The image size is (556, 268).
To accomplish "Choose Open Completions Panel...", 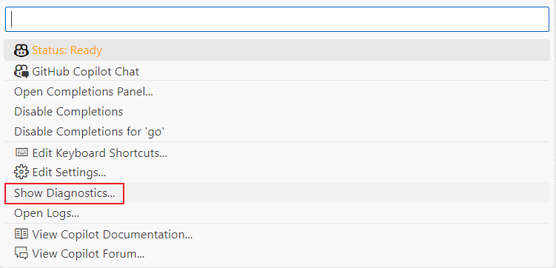I will click(x=84, y=92).
